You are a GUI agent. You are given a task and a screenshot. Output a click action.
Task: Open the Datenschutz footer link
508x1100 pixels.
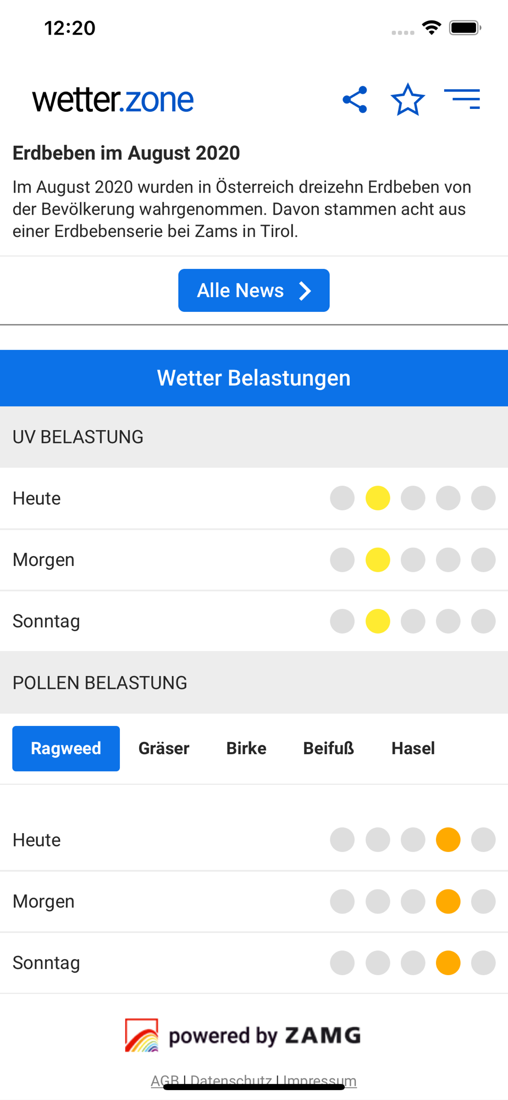231,1081
